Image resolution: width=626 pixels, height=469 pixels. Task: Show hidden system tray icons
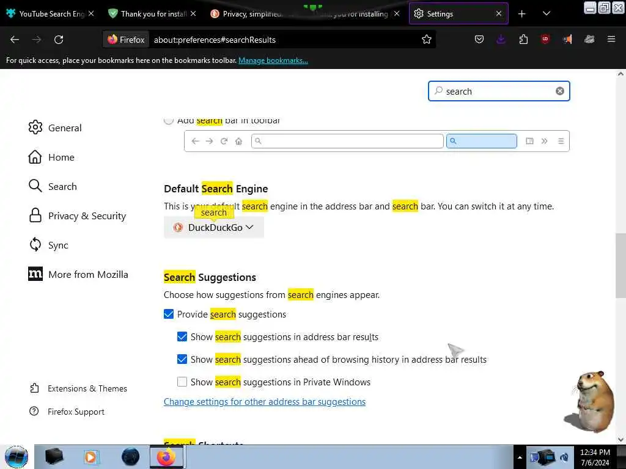click(x=520, y=457)
